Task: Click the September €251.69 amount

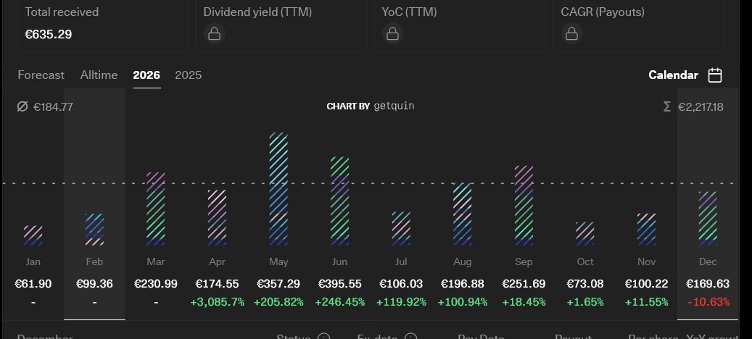Action: coord(523,284)
